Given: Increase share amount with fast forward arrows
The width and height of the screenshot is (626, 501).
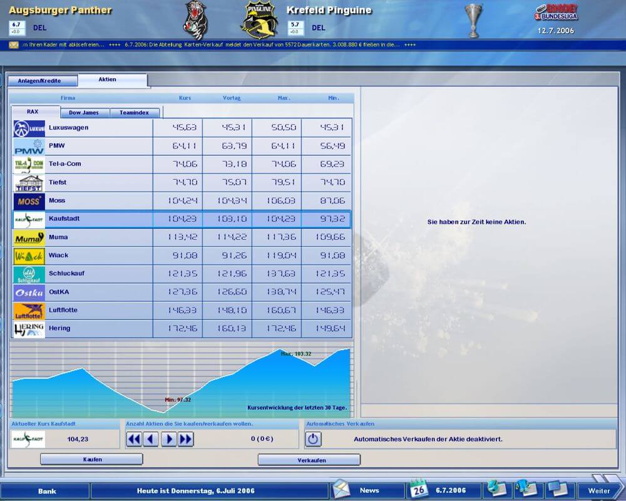Looking at the screenshot, I should [186, 440].
